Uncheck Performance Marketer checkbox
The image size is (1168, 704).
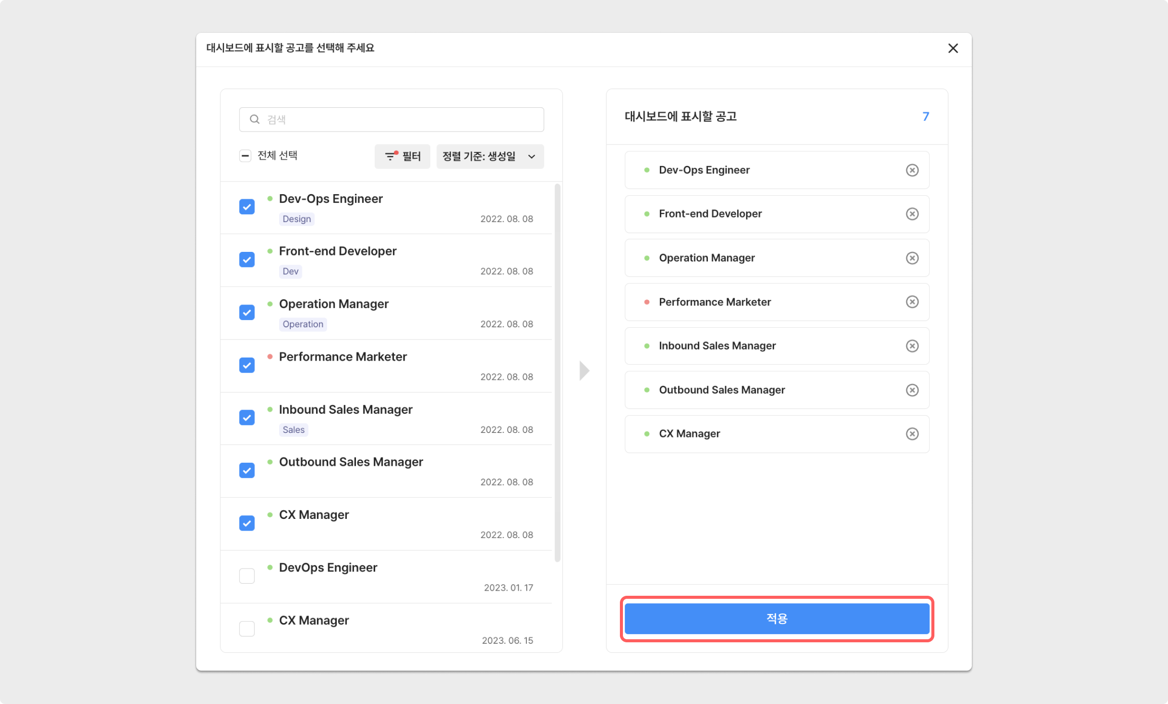pyautogui.click(x=247, y=365)
